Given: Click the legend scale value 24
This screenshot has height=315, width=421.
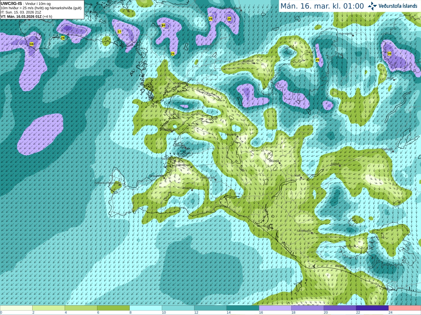Looking at the screenshot, I should pos(390,313).
